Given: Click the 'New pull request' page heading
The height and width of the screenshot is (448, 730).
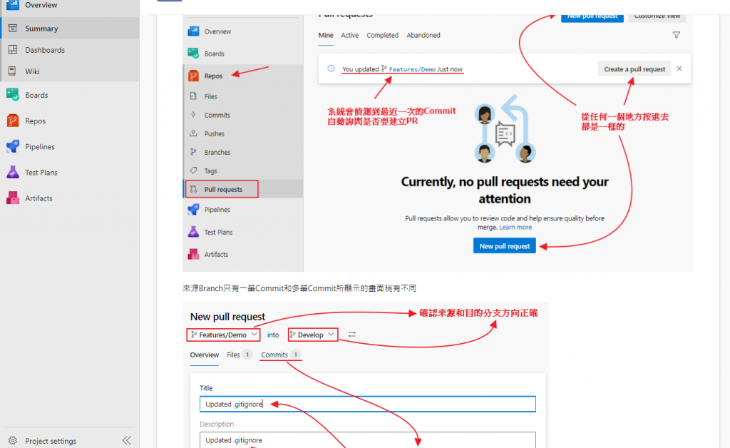Looking at the screenshot, I should (227, 317).
